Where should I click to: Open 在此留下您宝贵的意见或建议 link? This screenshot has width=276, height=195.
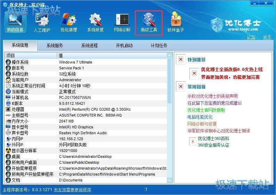point(214,103)
